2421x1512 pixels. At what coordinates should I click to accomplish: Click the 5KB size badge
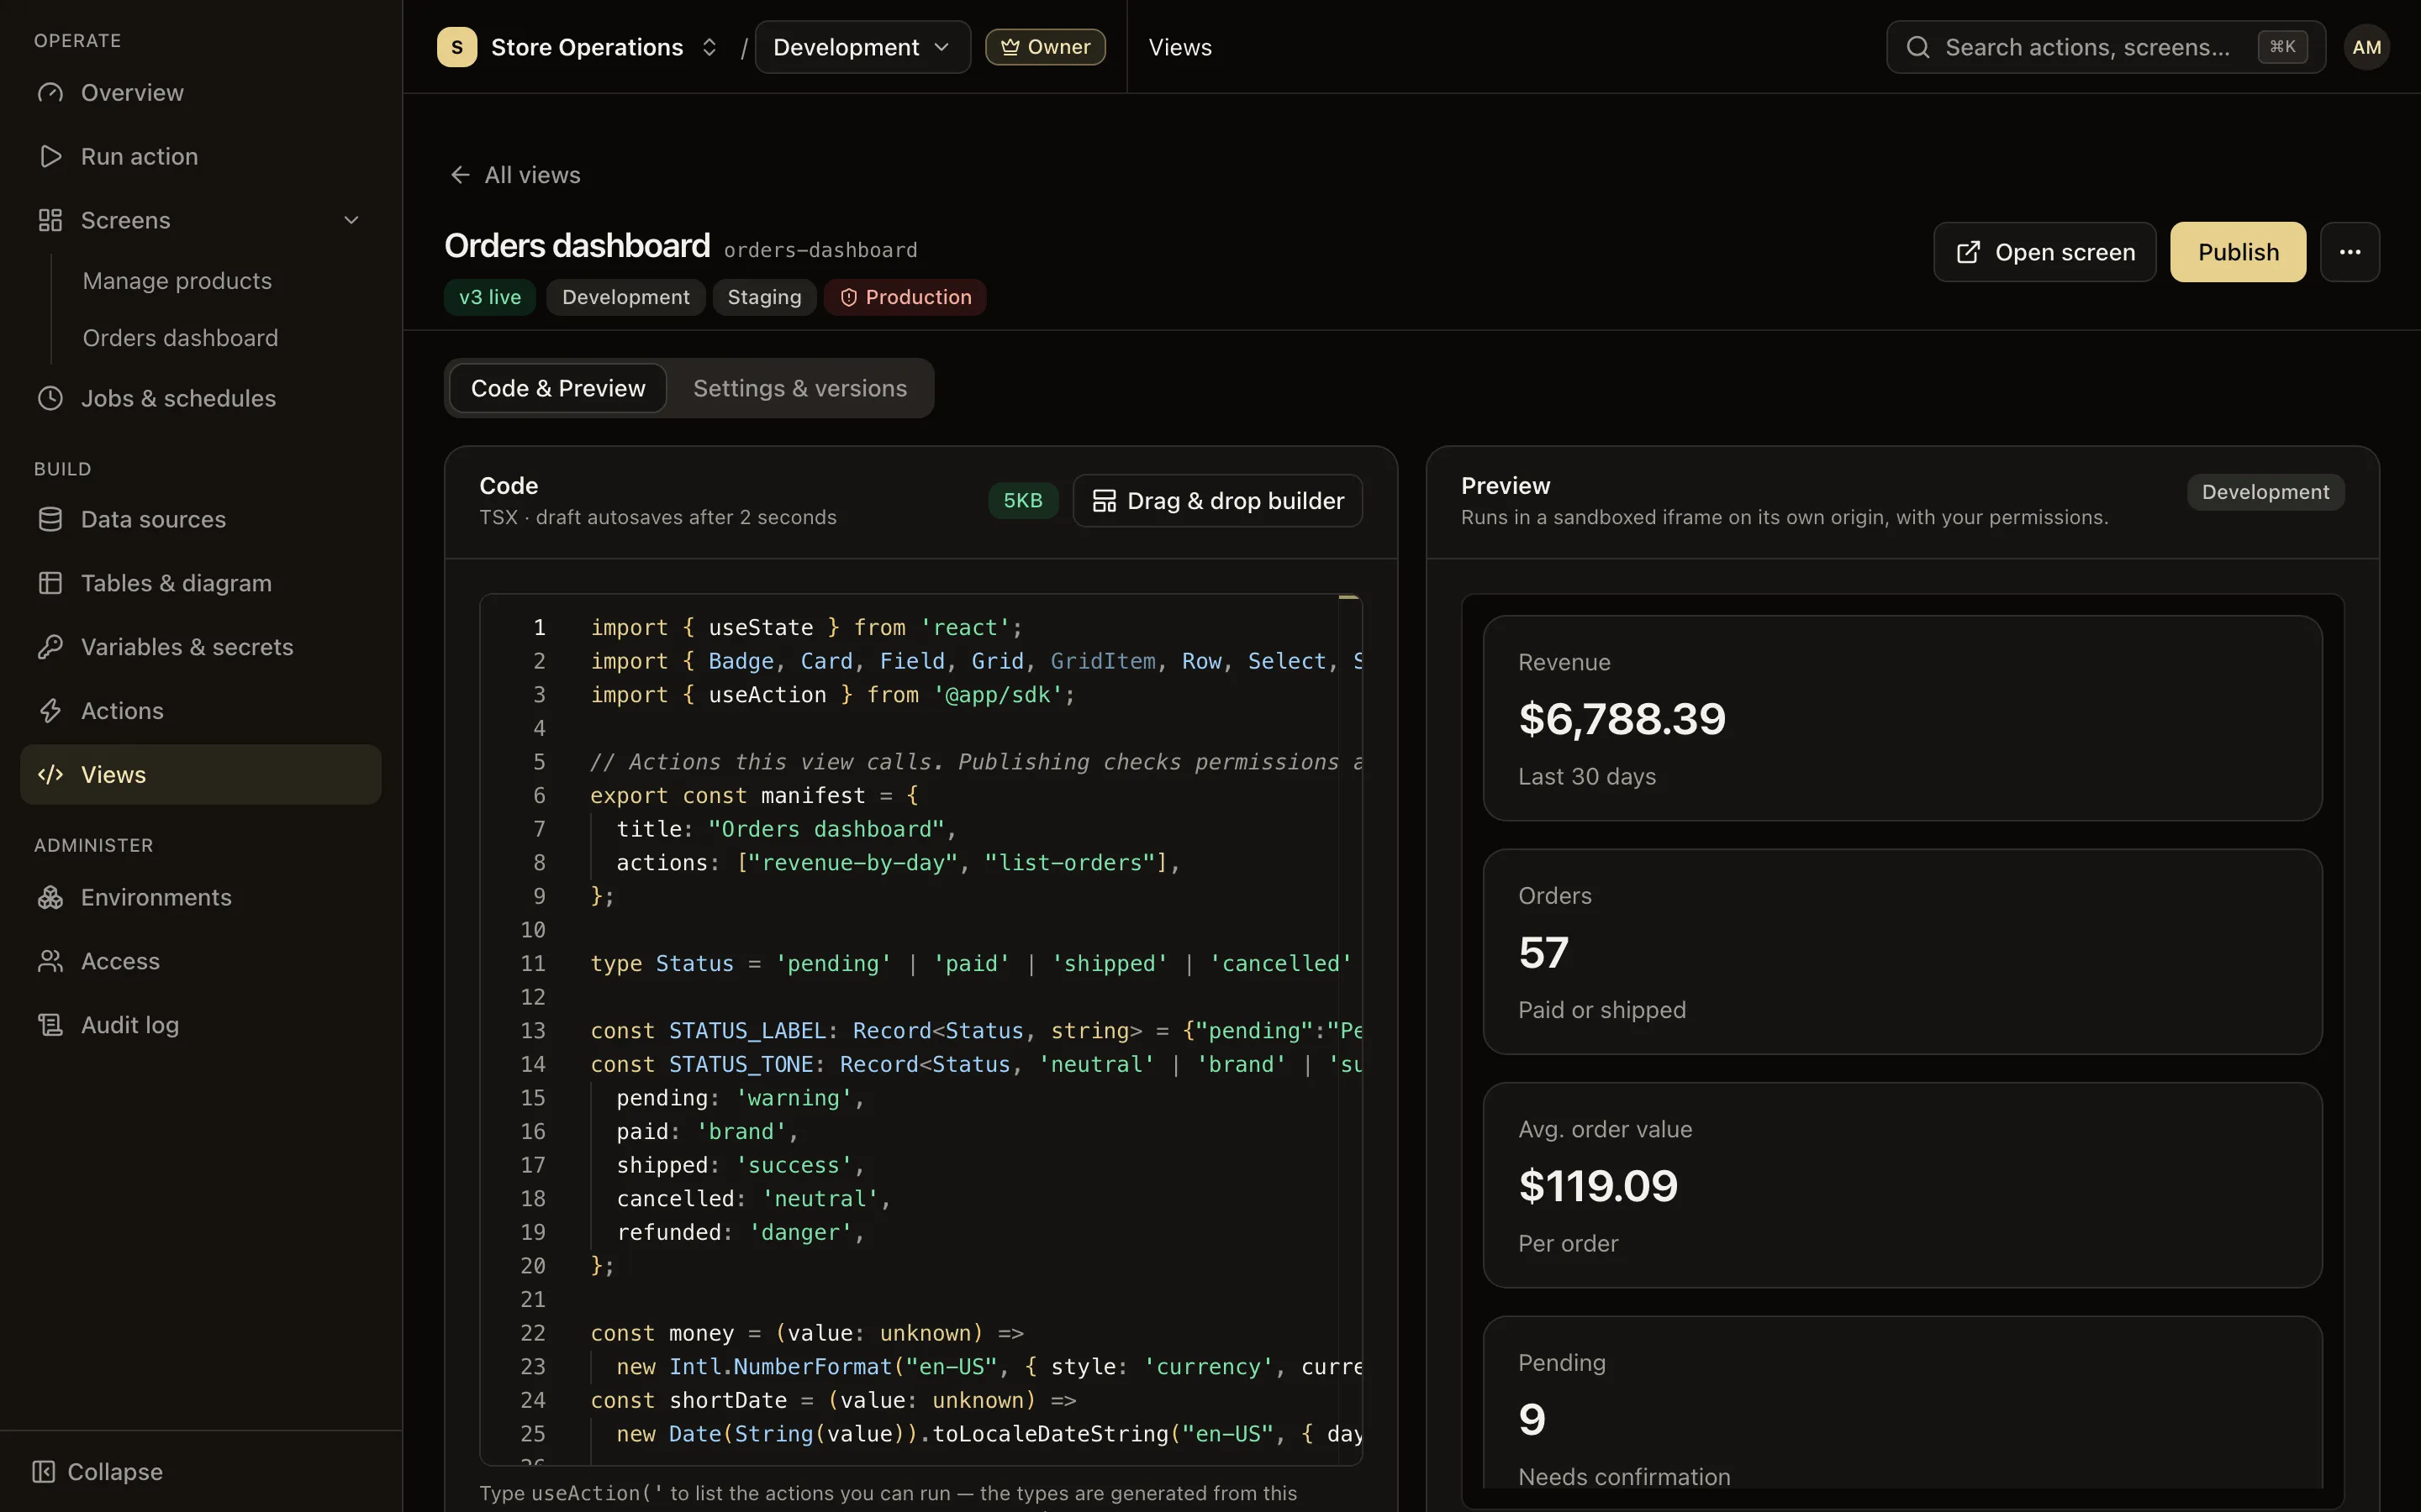pos(1023,501)
